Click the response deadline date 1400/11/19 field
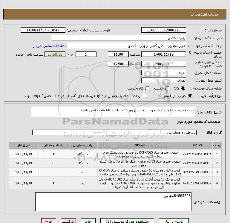This screenshot has width=230, height=223. [164, 54]
